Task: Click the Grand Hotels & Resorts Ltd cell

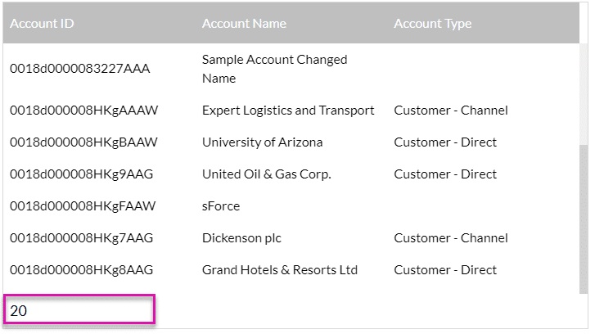Action: [279, 270]
